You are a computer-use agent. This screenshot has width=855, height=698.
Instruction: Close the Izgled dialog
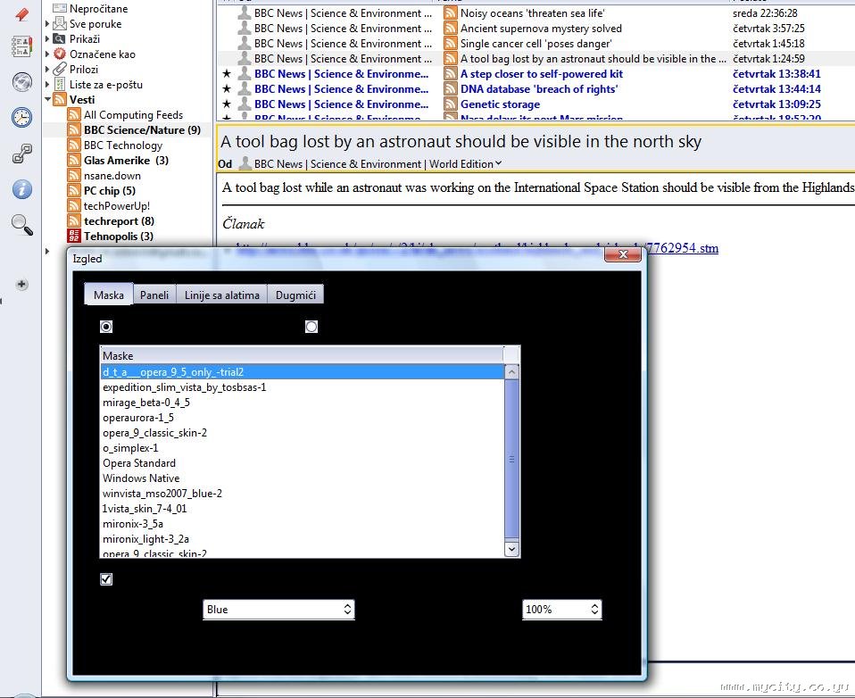point(623,254)
